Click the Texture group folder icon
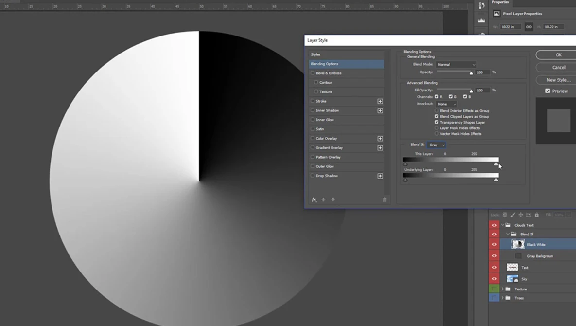The image size is (576, 326). (x=508, y=289)
